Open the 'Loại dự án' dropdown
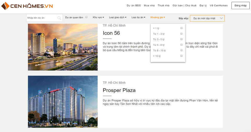Screen dimensions: 251x132 click(138, 17)
